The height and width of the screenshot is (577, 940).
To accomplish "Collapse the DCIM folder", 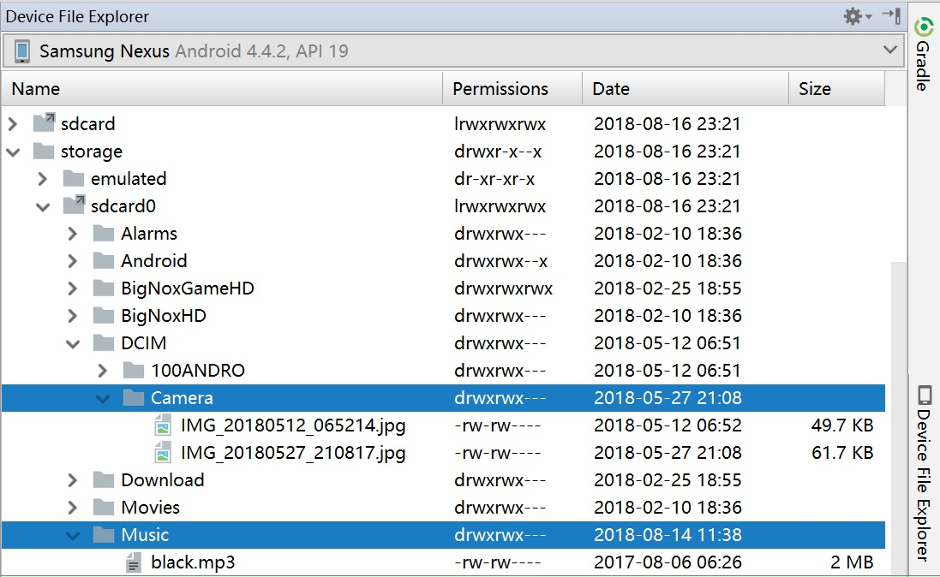I will (72, 343).
